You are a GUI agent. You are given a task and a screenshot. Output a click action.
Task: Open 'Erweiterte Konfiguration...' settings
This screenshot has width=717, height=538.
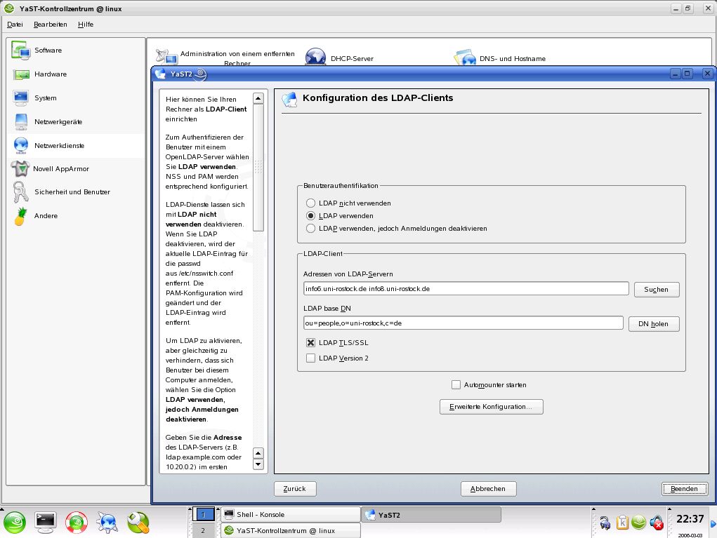491,406
